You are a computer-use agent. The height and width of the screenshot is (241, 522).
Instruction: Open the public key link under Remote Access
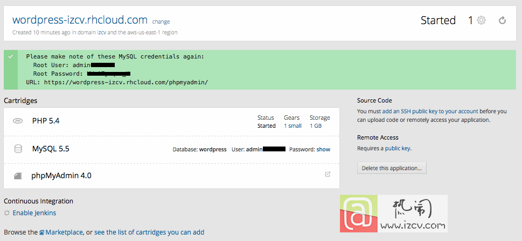click(398, 149)
